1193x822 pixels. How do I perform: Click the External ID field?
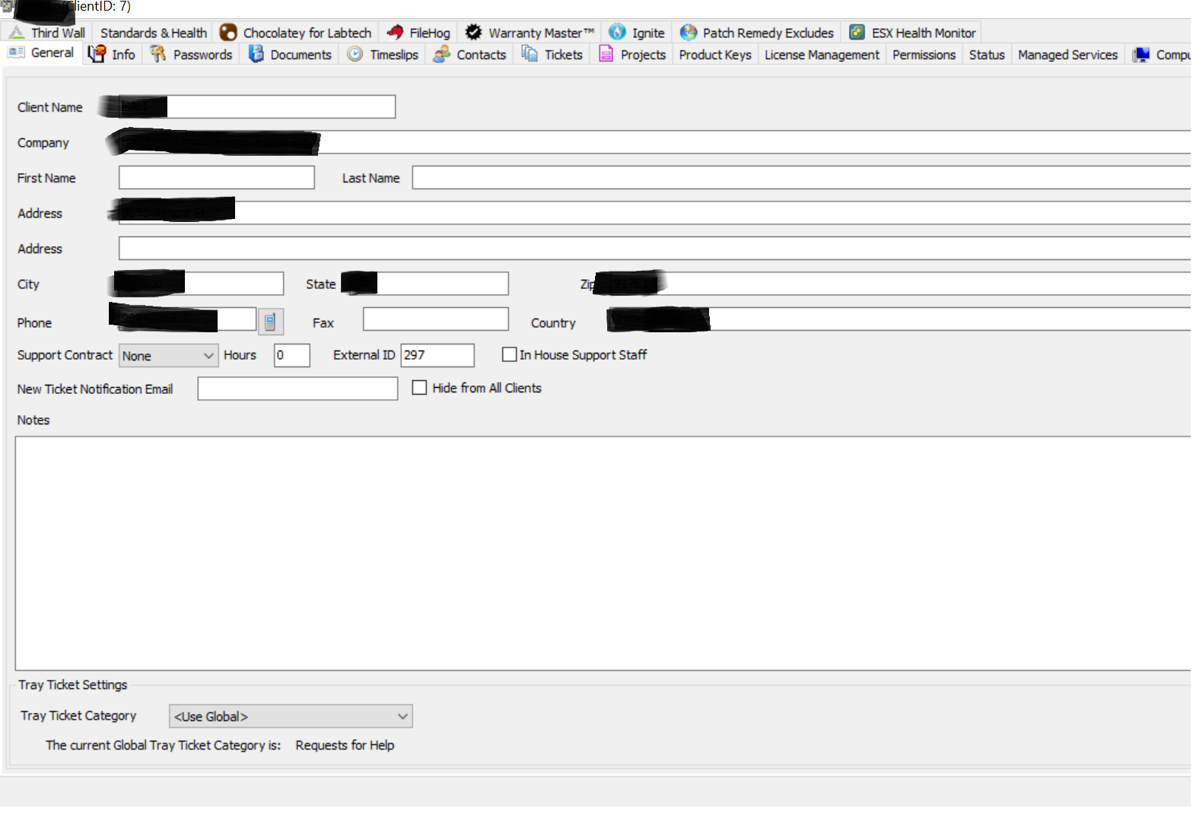tap(437, 355)
